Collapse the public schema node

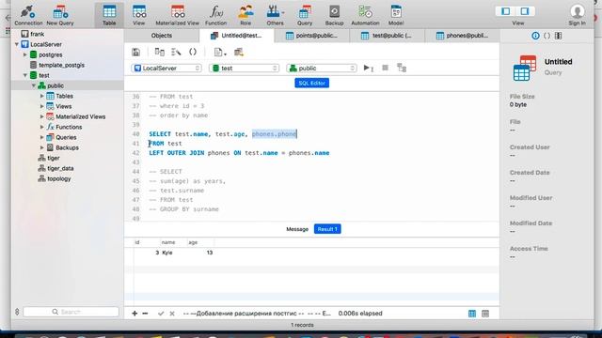[x=34, y=85]
